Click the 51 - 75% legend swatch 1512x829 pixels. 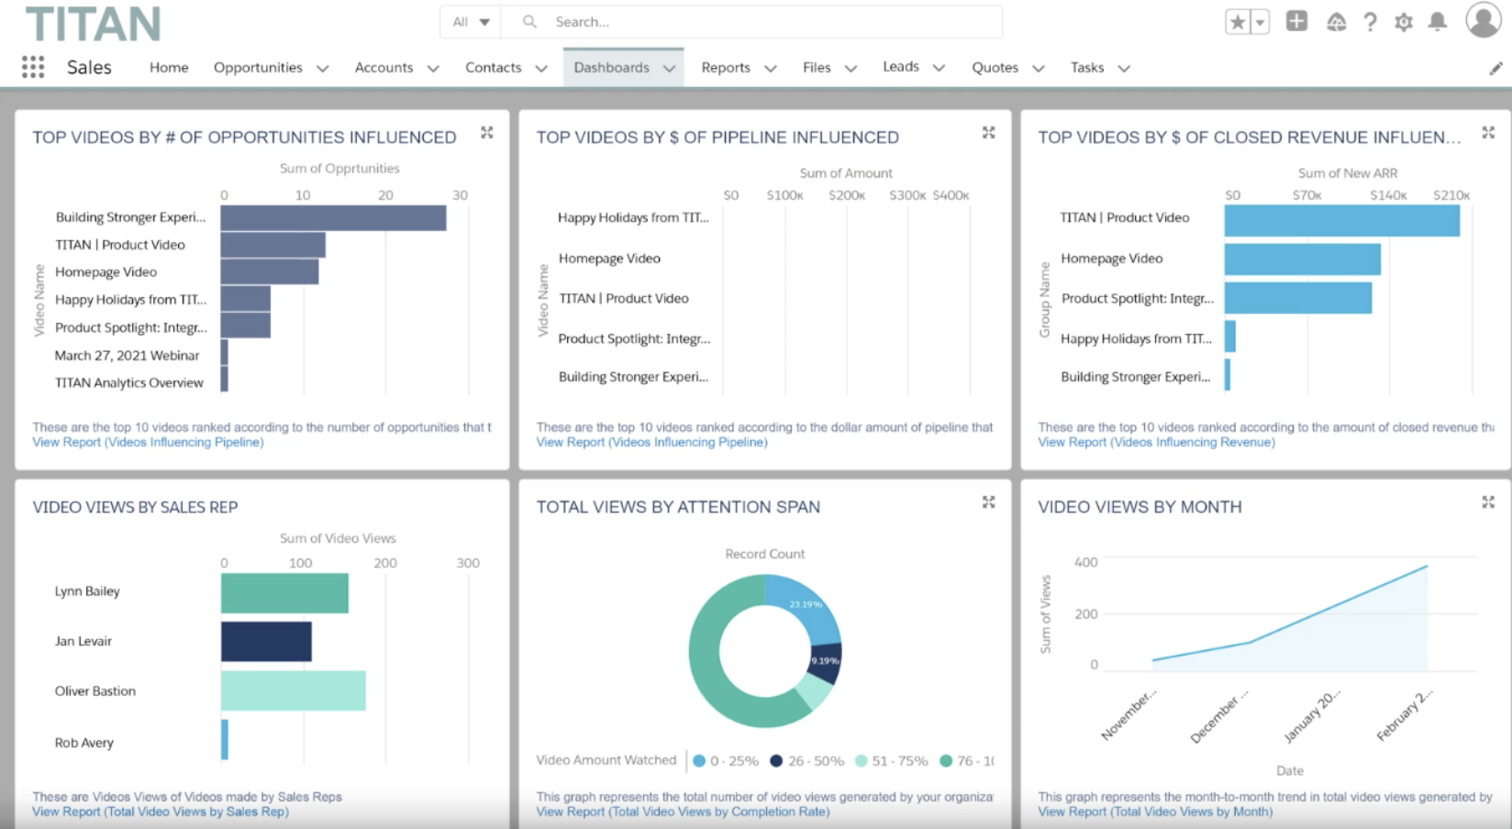861,761
